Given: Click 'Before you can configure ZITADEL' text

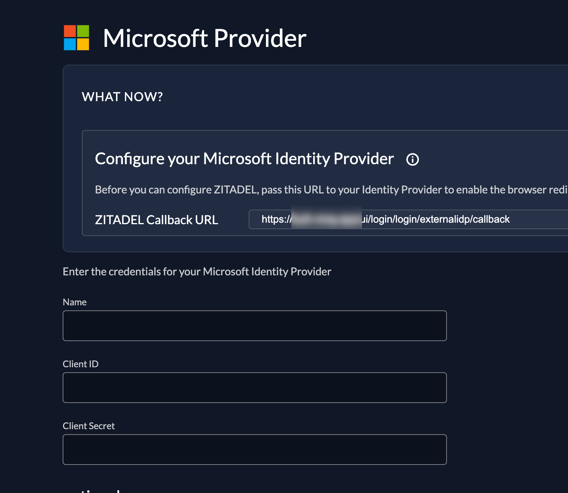Looking at the screenshot, I should click(331, 190).
